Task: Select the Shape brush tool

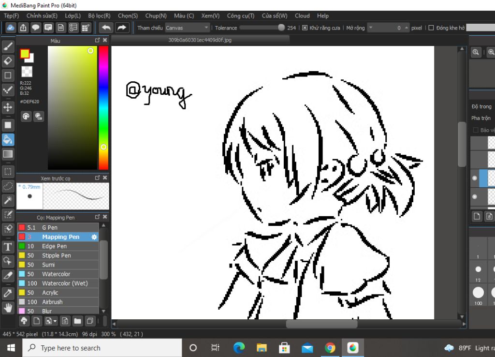Action: [x=8, y=75]
